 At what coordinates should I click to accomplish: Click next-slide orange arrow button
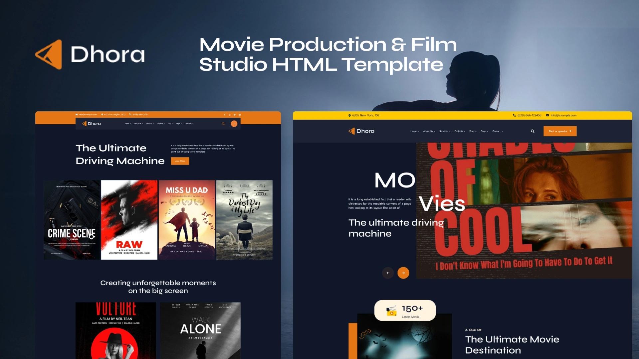click(x=403, y=273)
